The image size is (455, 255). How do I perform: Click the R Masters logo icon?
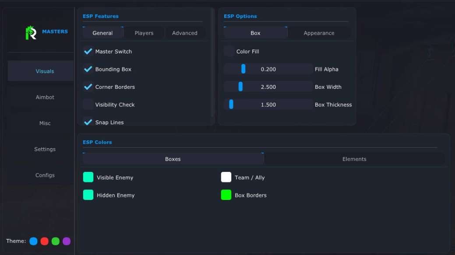[31, 33]
